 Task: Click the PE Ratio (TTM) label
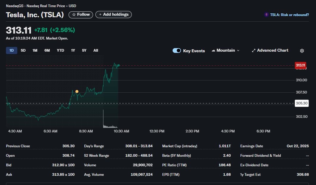tap(174, 165)
